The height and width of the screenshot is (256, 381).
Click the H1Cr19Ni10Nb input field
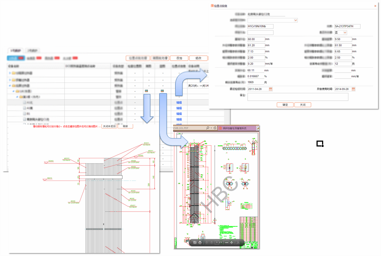(x=260, y=26)
